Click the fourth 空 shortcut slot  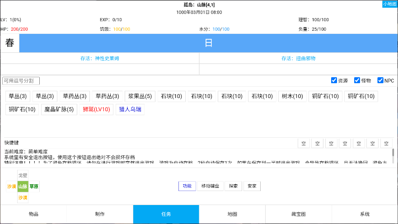point(345,143)
